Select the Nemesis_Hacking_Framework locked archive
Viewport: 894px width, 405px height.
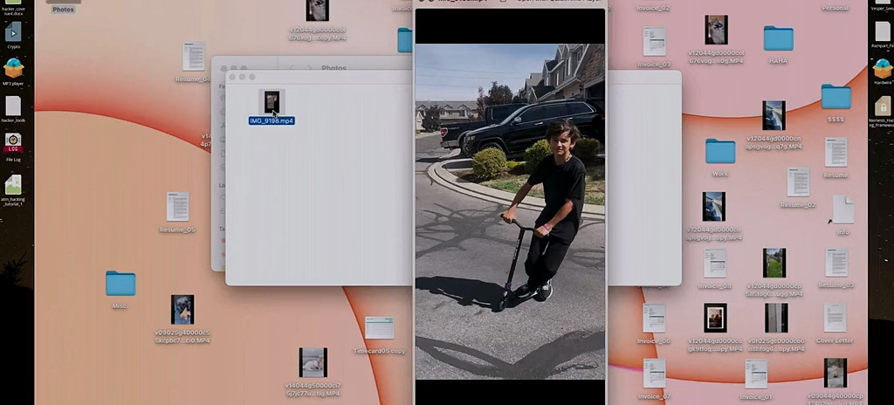[883, 106]
